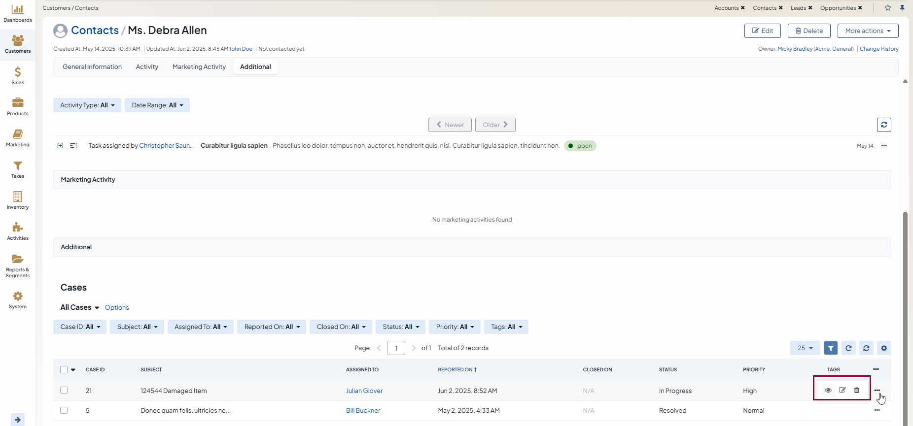Switch to the Marketing Activity tab
The width and height of the screenshot is (913, 426).
199,67
